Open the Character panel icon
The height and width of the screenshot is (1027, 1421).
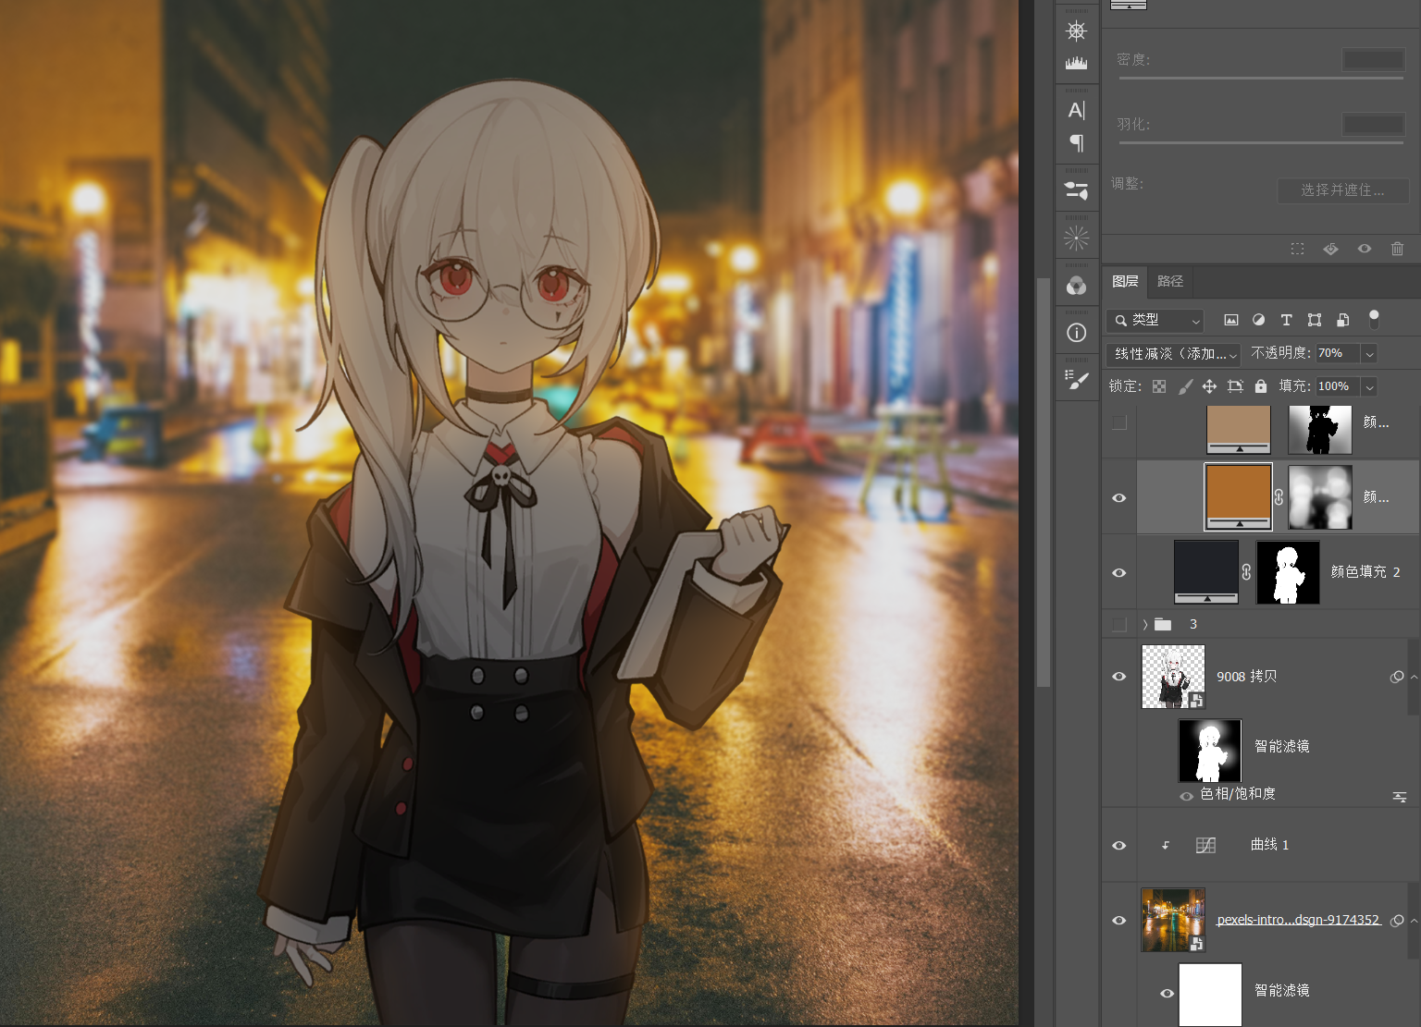click(1076, 110)
